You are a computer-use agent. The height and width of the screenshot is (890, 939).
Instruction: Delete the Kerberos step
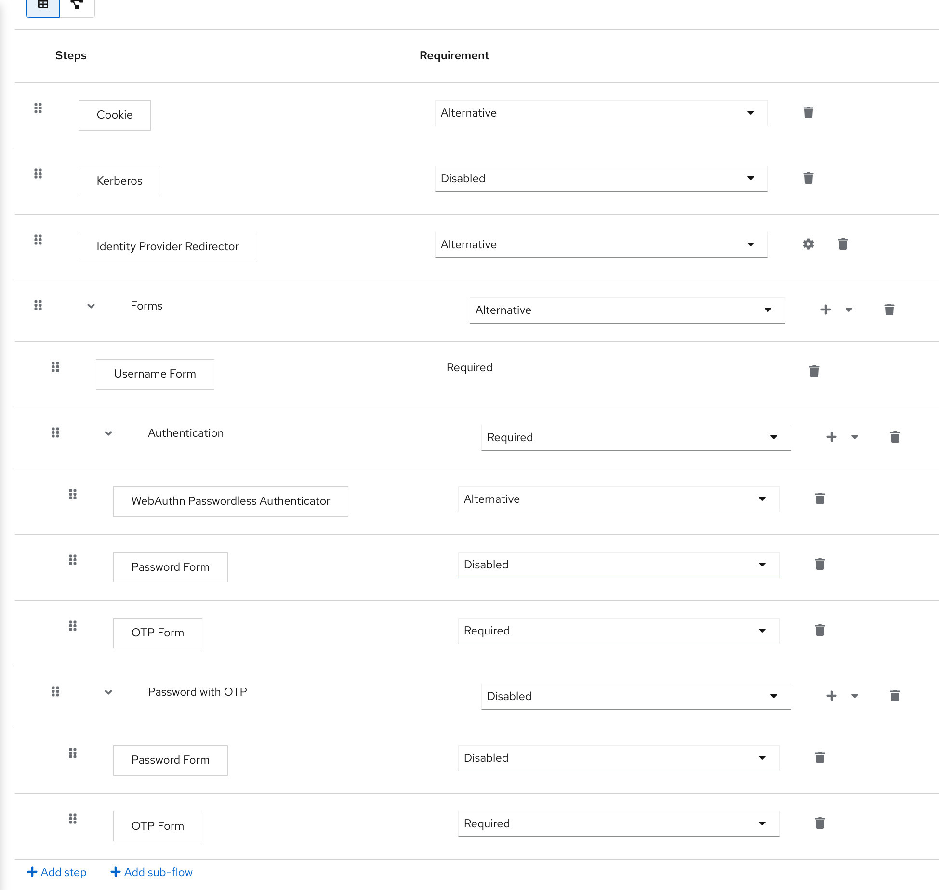(x=808, y=178)
